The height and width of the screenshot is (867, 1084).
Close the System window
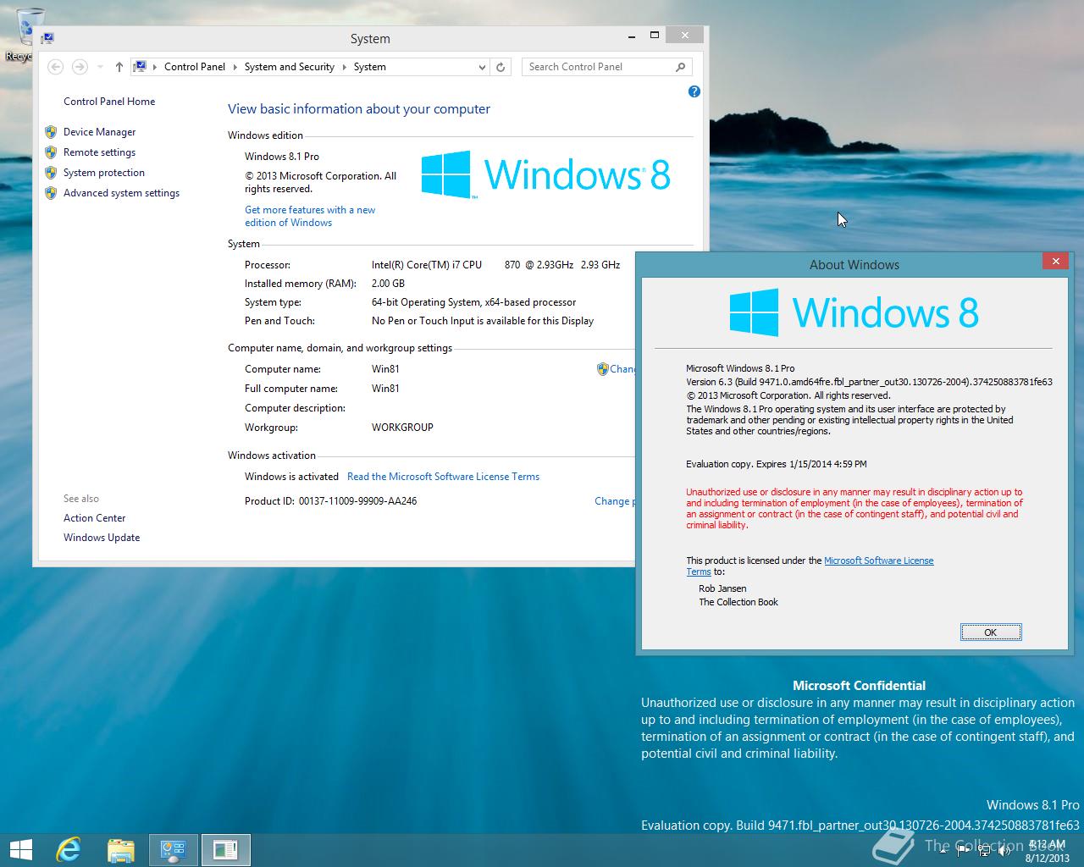tap(684, 35)
